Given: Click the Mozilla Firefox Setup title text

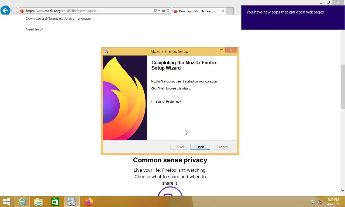Looking at the screenshot, I should click(169, 51).
